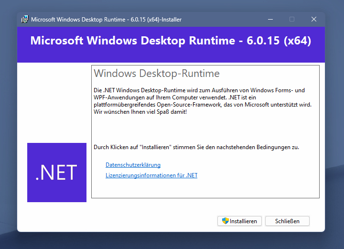This screenshot has width=344, height=249.
Task: Open Lizenzierungsinformationen für .NET link
Action: [151, 175]
